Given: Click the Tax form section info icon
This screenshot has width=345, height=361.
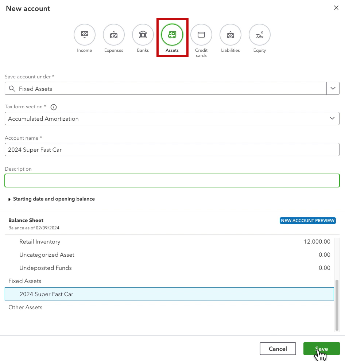Looking at the screenshot, I should tap(54, 107).
